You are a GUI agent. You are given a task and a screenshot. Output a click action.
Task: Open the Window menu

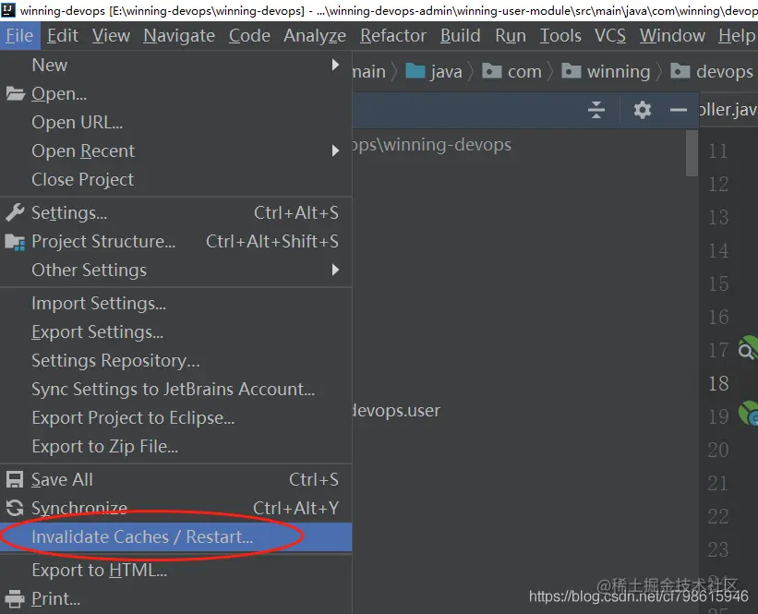(672, 36)
